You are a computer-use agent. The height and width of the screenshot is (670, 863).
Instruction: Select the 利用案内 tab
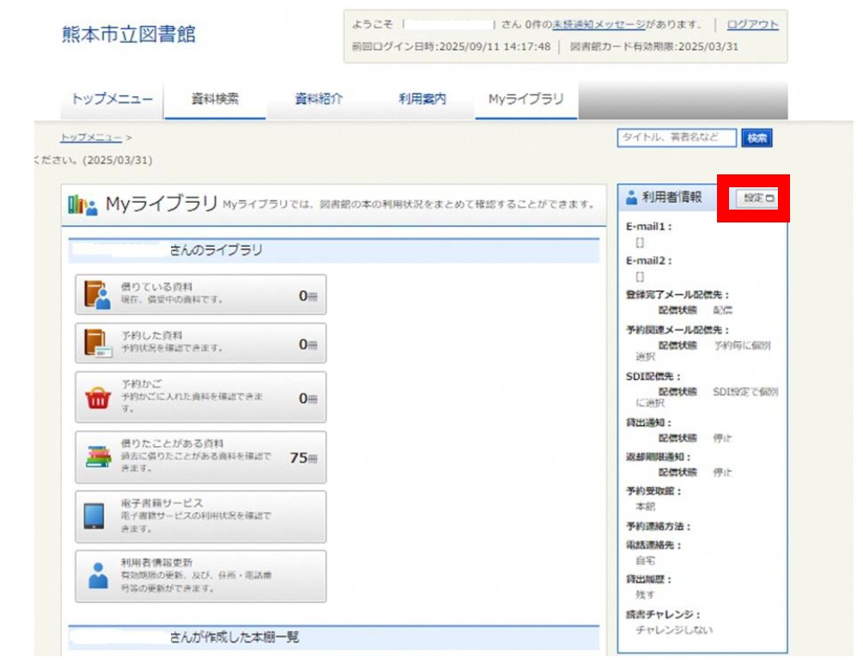click(422, 100)
